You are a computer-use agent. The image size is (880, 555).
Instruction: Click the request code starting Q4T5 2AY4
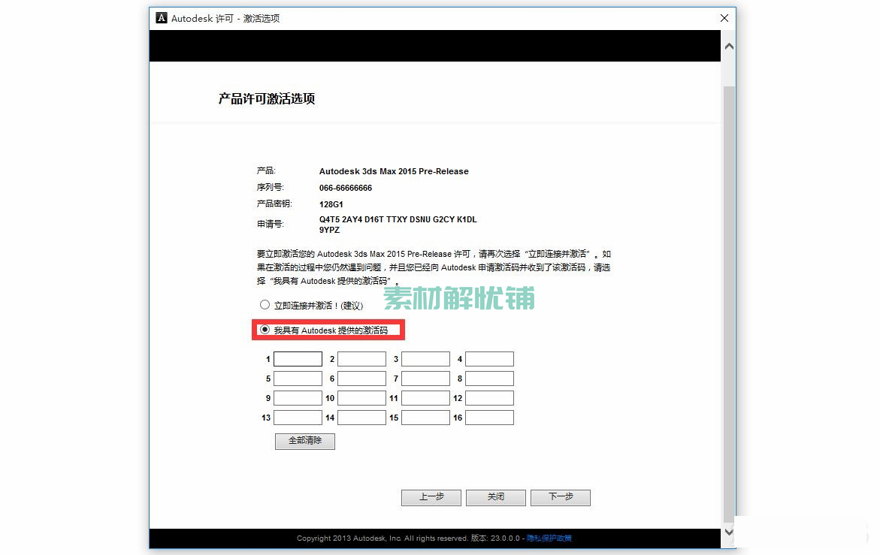pyautogui.click(x=398, y=225)
